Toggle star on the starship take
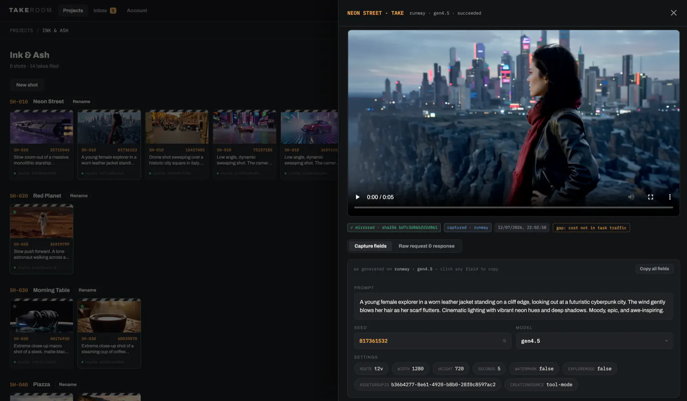Image resolution: width=687 pixels, height=401 pixels. point(15,117)
